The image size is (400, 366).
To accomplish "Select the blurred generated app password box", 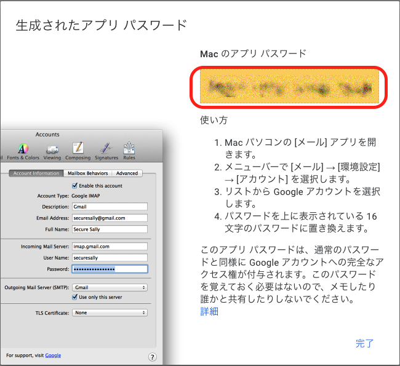I will click(289, 87).
